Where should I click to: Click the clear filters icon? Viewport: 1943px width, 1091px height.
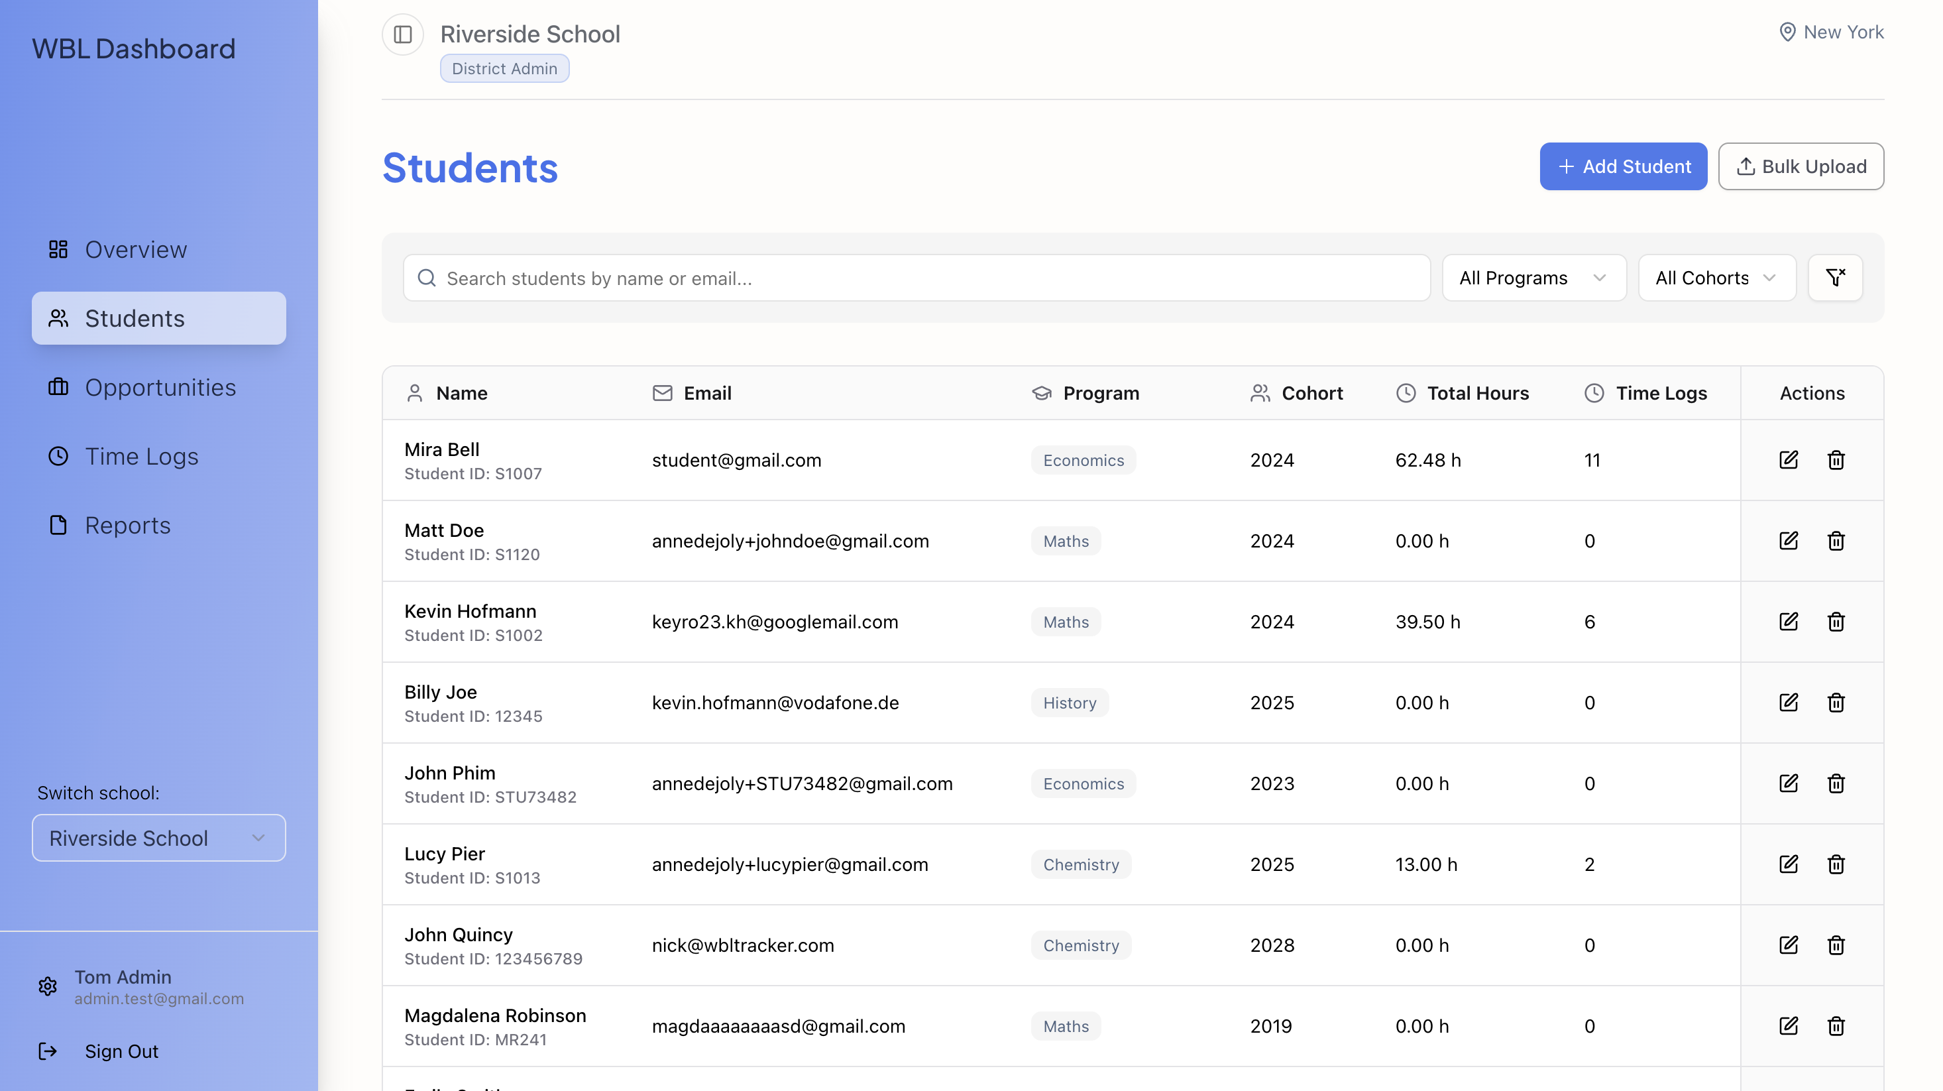(1835, 278)
